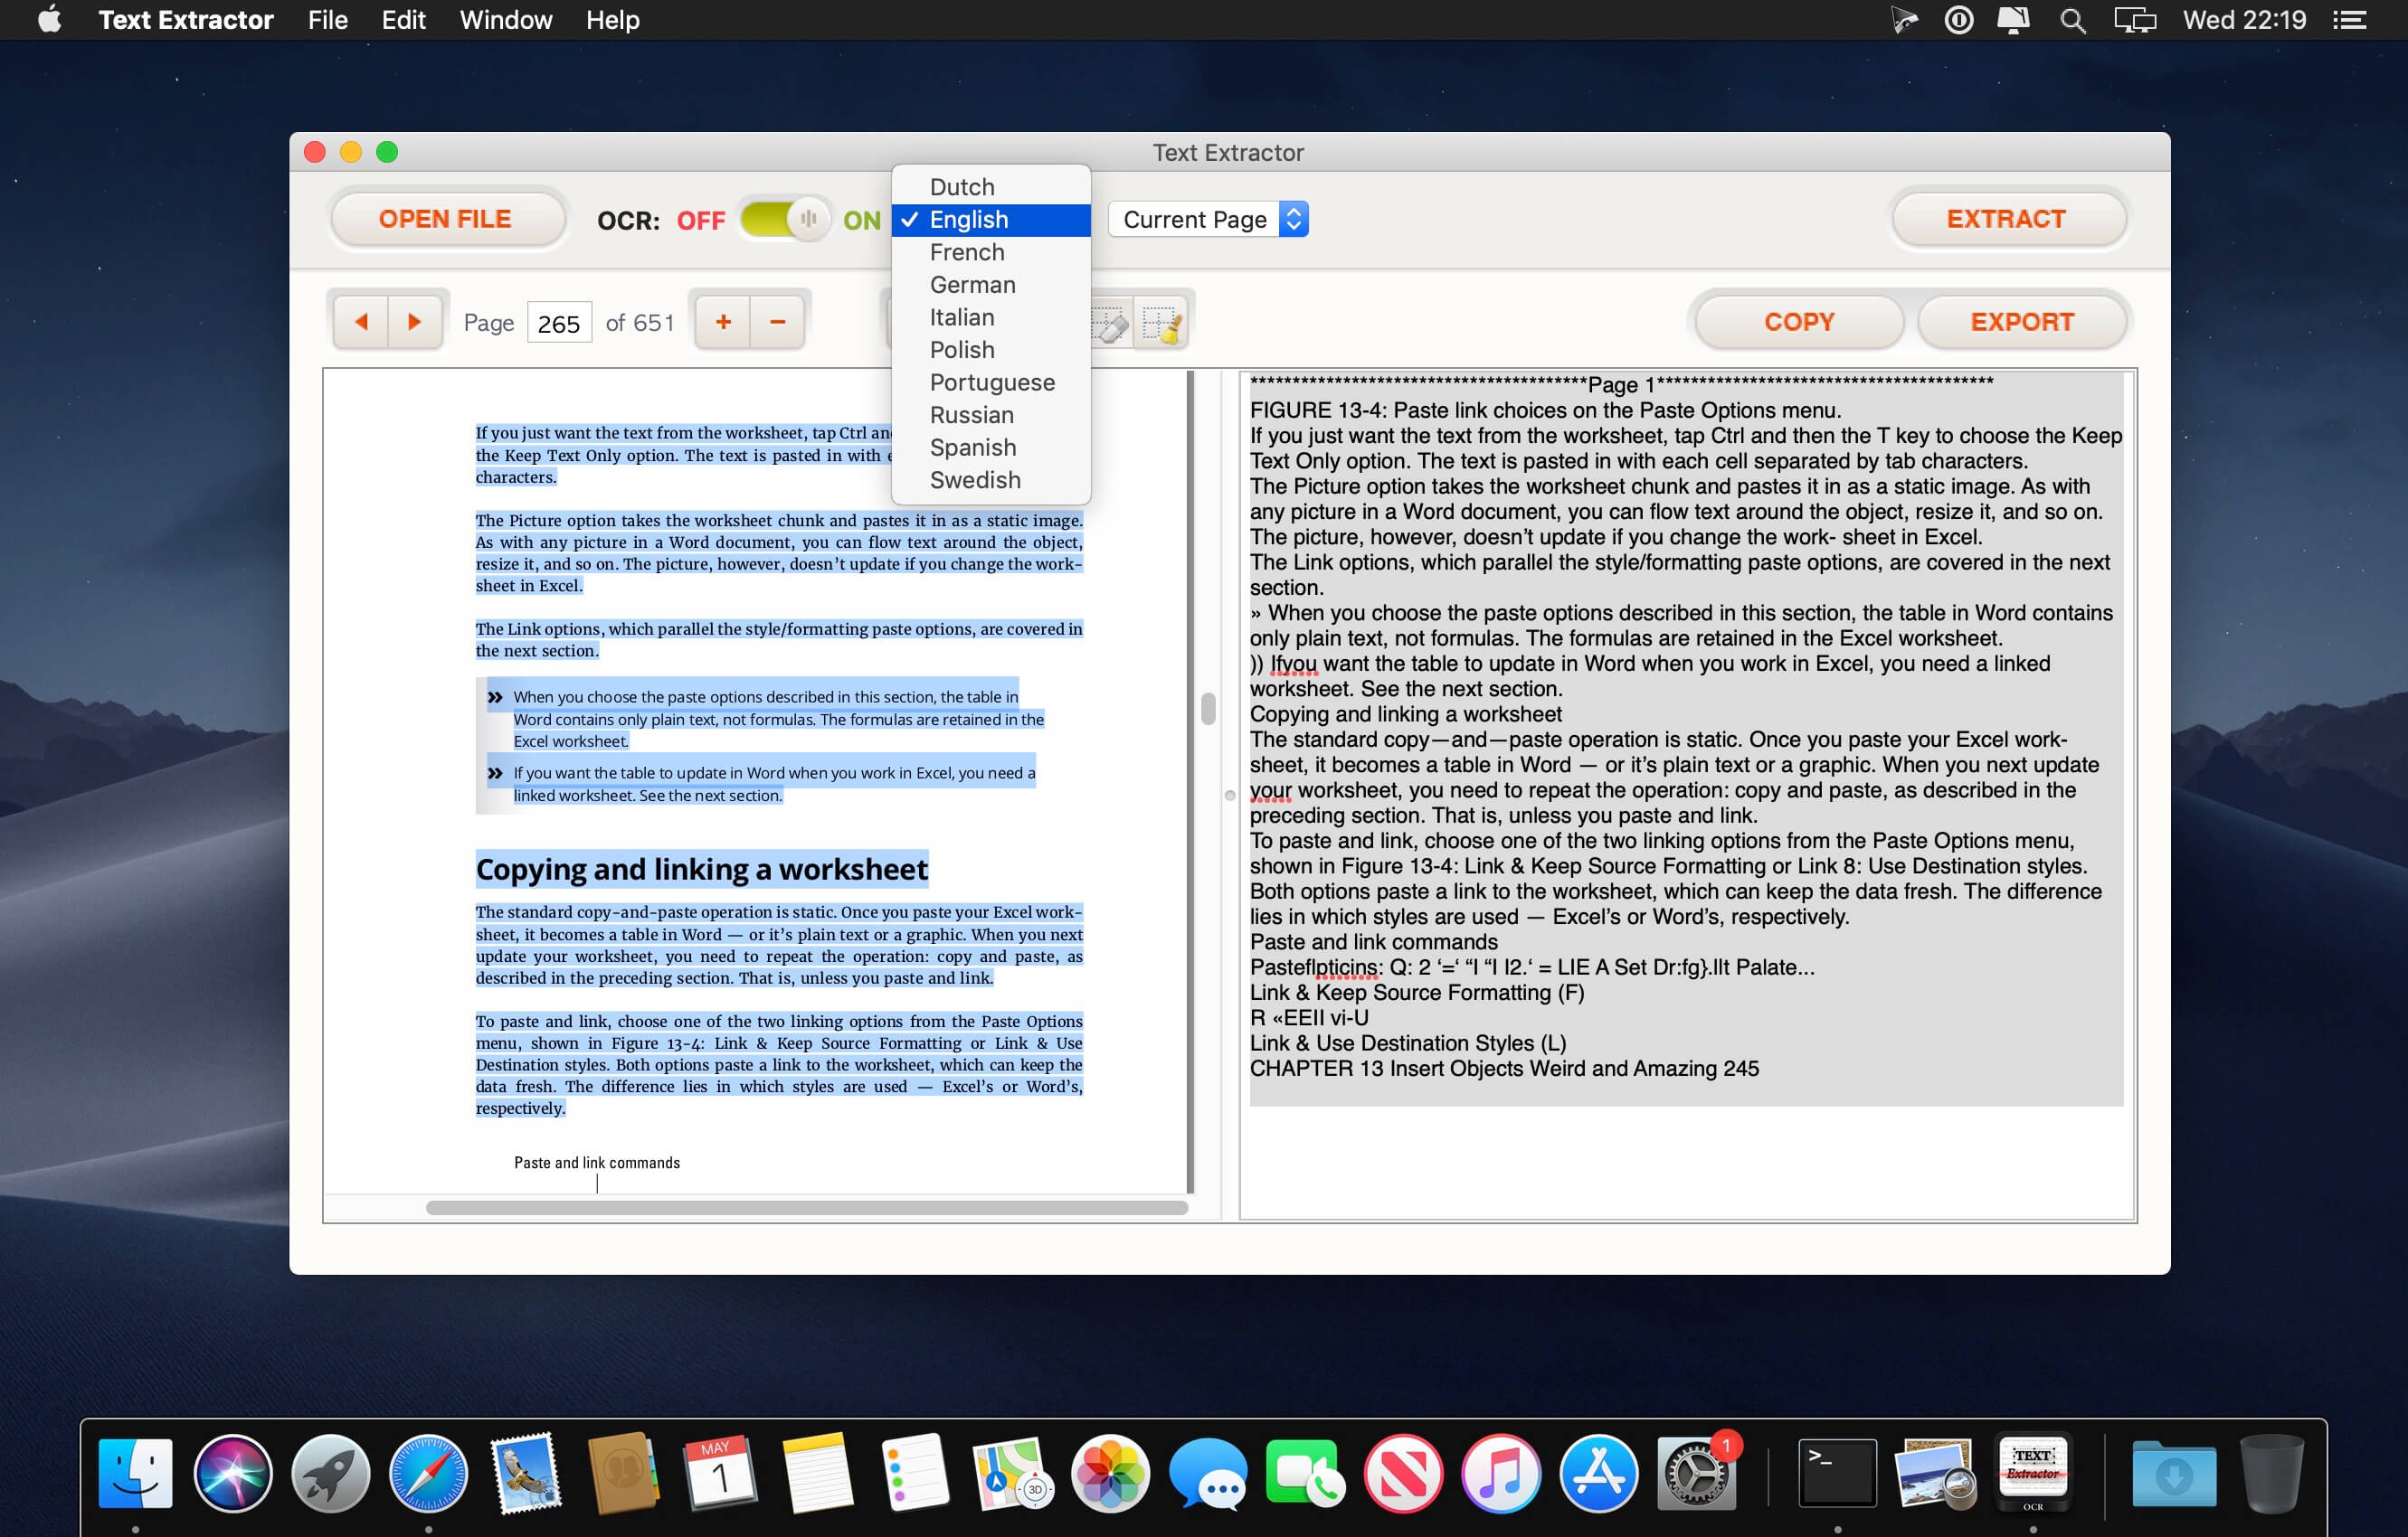Select Dutch from the language list
Viewport: 2408px width, 1537px height.
(990, 187)
